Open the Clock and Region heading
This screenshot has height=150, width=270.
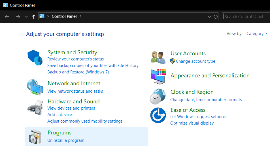tap(192, 92)
